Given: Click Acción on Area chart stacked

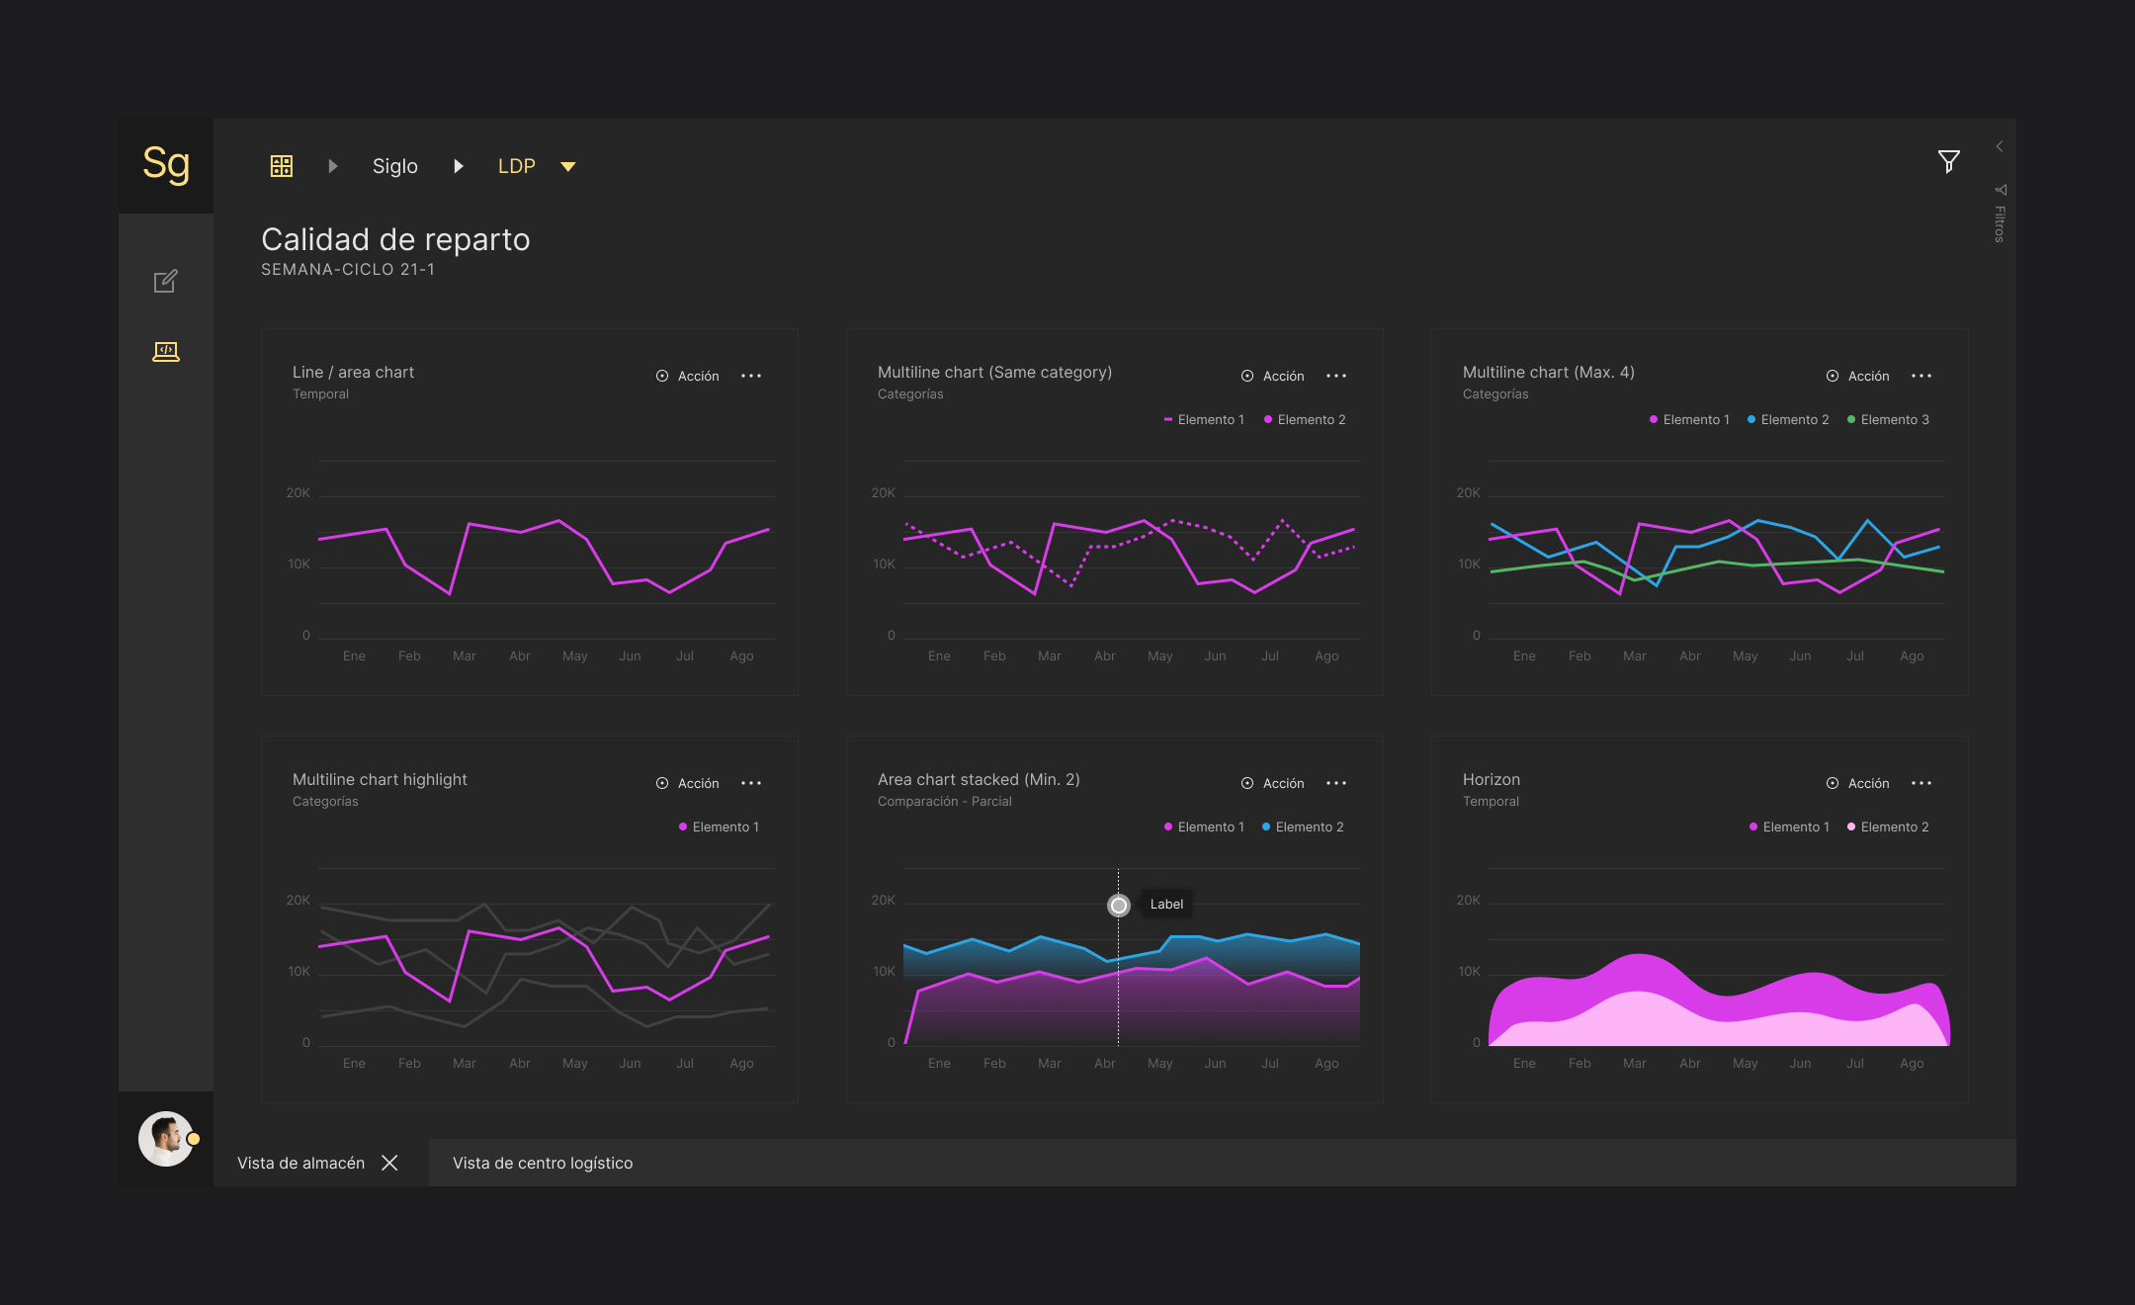Looking at the screenshot, I should tap(1273, 783).
